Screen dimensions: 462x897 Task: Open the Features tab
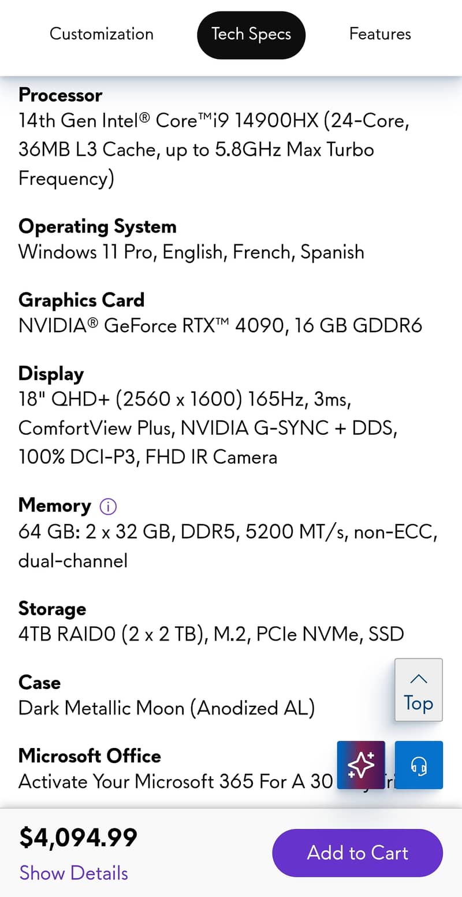click(380, 34)
